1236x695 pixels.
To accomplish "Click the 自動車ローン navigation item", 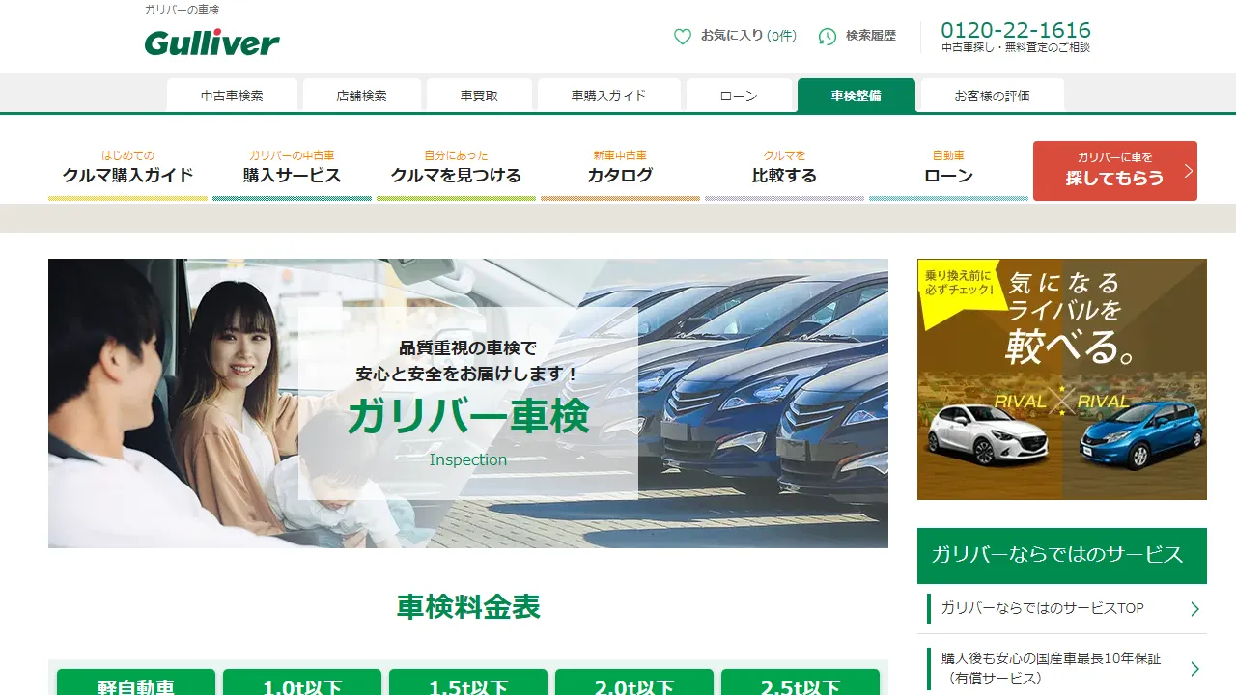I will (x=948, y=166).
